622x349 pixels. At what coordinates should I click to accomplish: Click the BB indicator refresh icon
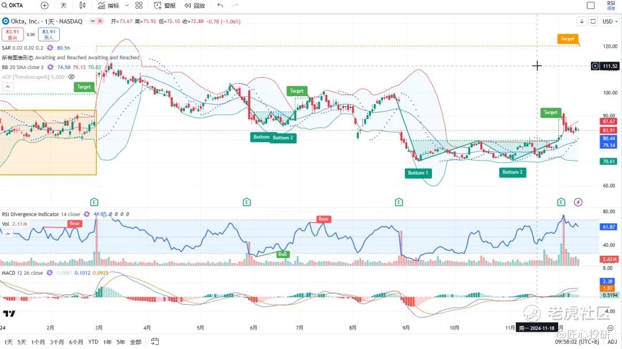tap(50, 67)
